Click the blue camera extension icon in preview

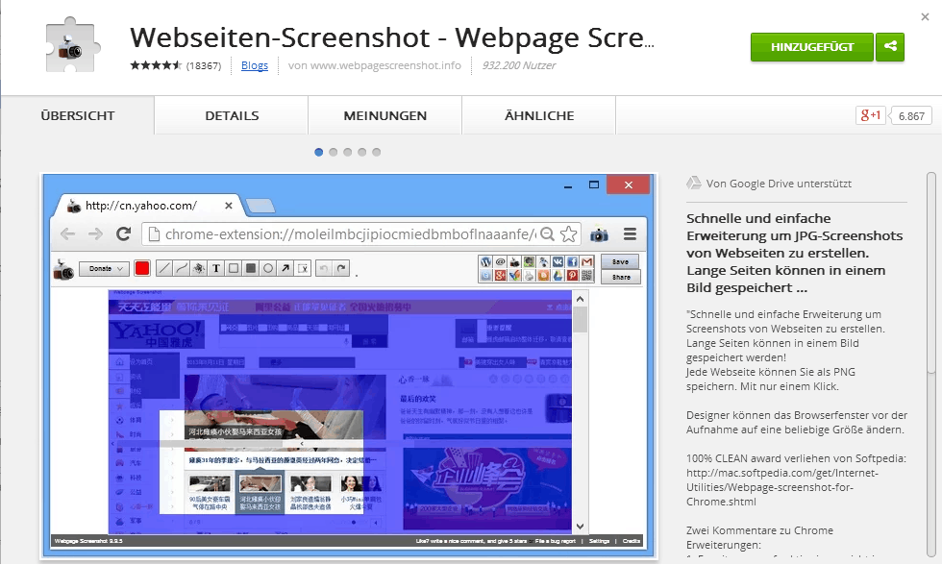599,234
